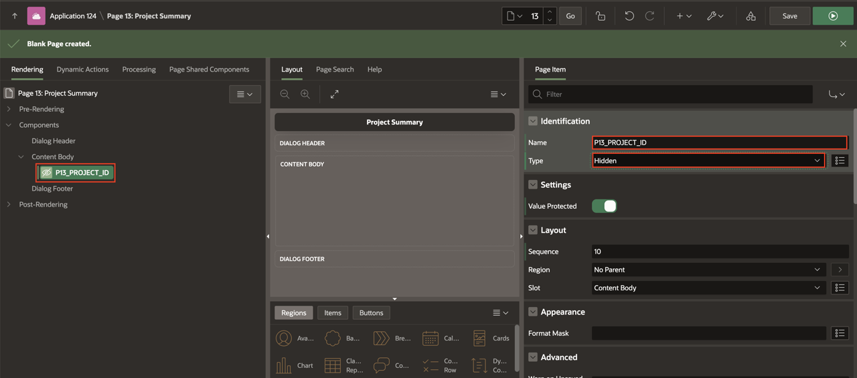857x378 pixels.
Task: Collapse the Settings section checkbox
Action: point(533,185)
